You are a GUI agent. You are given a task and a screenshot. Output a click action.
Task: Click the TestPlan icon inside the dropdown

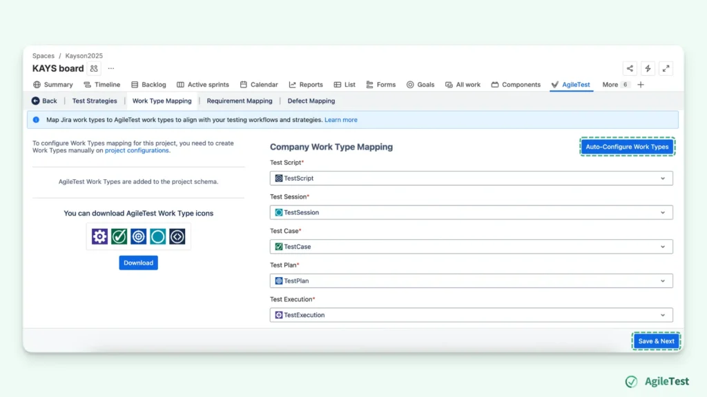[279, 281]
